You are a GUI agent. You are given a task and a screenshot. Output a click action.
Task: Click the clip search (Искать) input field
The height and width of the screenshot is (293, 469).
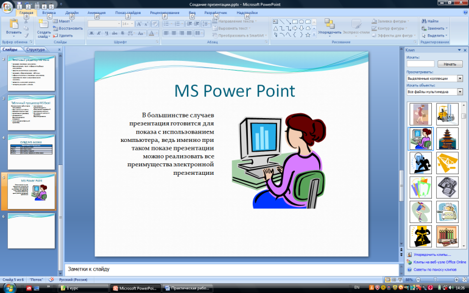point(420,64)
